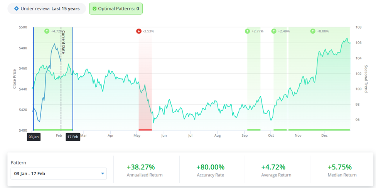This screenshot has height=188, width=376.
Task: Click the Close Price axis title
Action: (15, 79)
